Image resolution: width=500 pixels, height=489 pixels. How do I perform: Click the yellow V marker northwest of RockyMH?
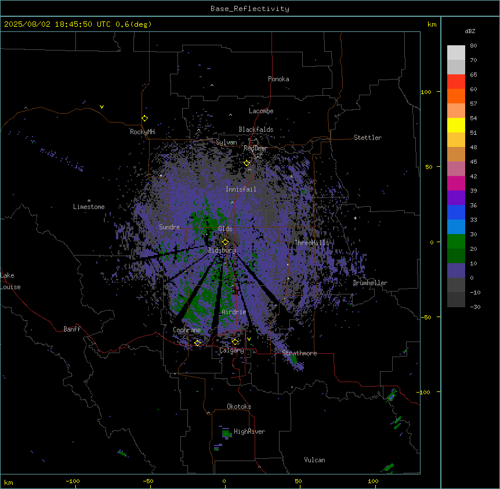102,107
